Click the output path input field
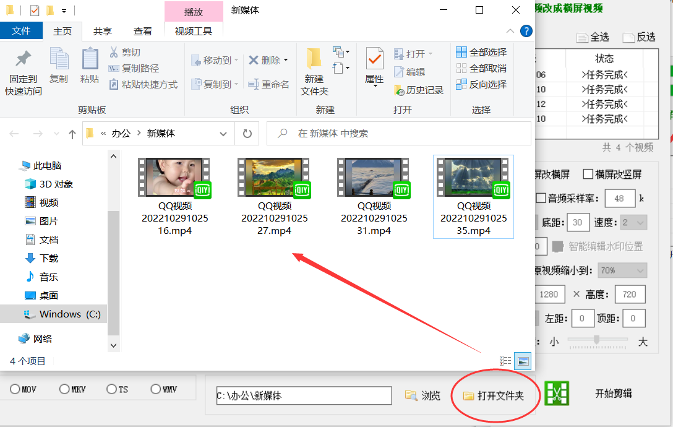The width and height of the screenshot is (673, 427). (304, 395)
